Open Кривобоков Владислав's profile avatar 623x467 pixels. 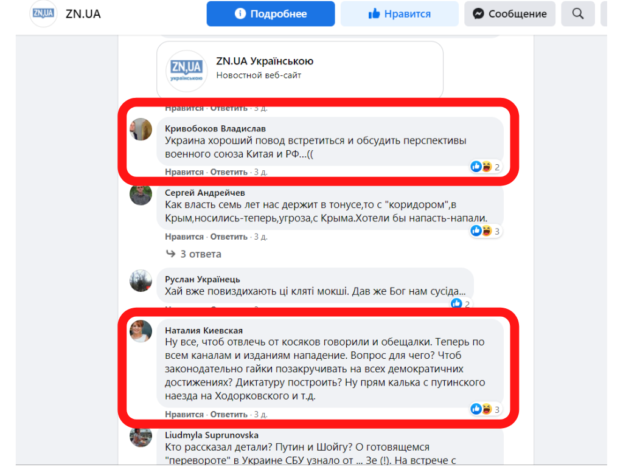click(x=141, y=129)
